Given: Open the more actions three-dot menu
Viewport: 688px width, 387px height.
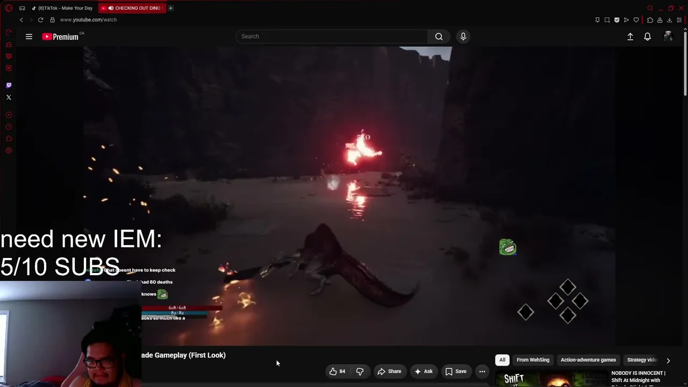Looking at the screenshot, I should (482, 371).
